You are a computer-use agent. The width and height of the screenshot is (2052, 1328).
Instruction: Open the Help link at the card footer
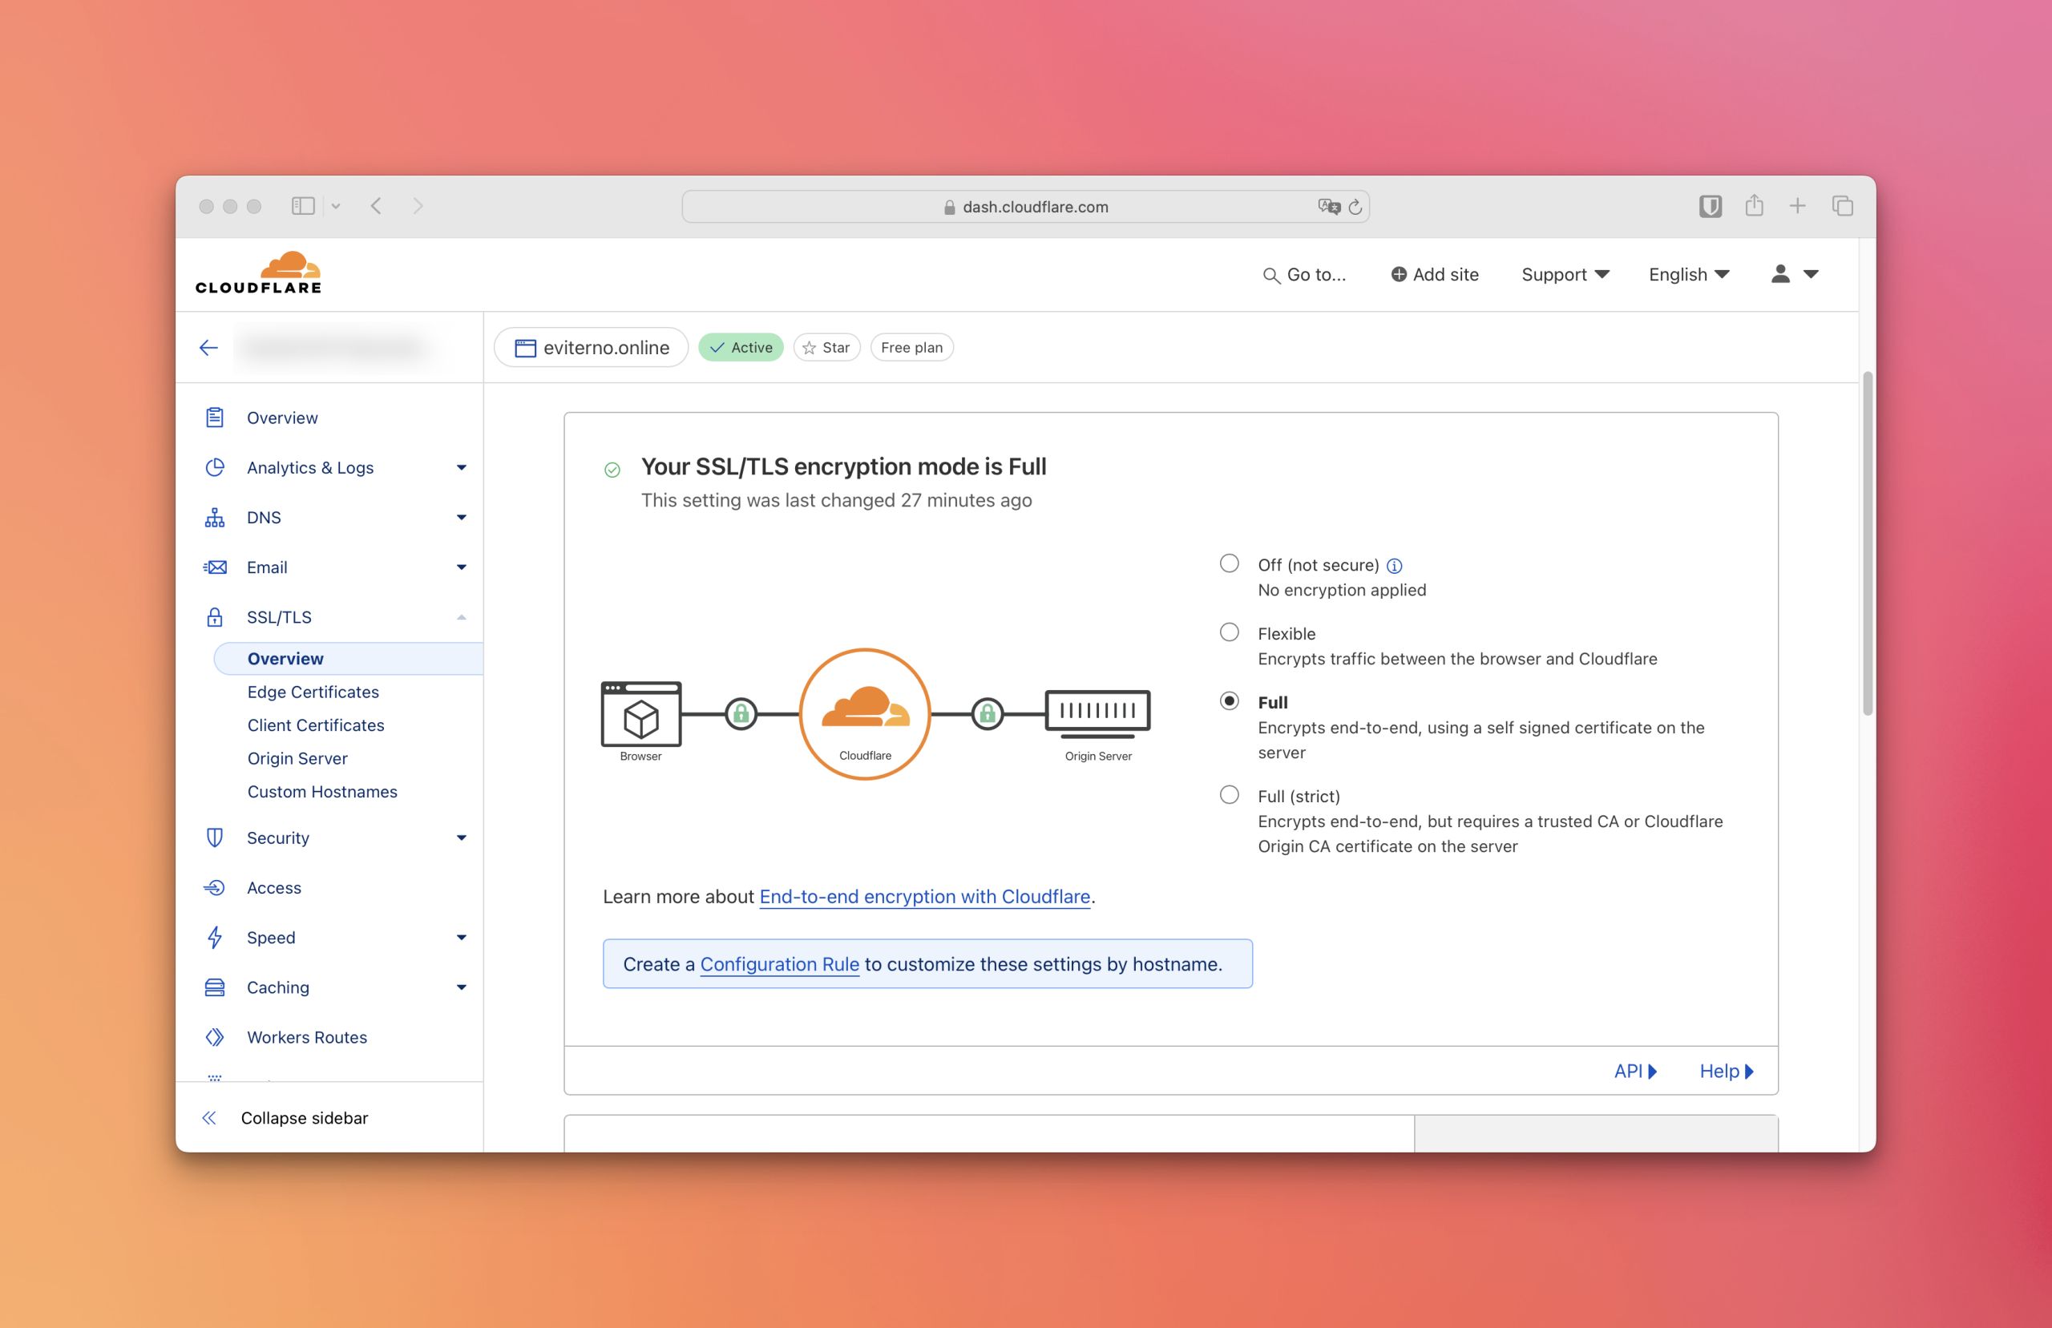pyautogui.click(x=1726, y=1072)
